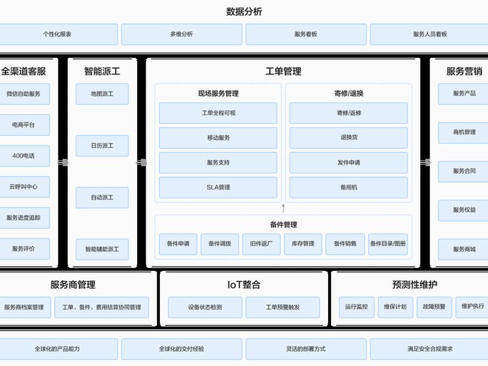Open the 服务商城 box
This screenshot has width=488, height=366.
coord(464,249)
